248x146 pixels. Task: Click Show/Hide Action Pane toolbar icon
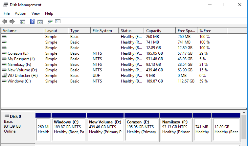40,22
